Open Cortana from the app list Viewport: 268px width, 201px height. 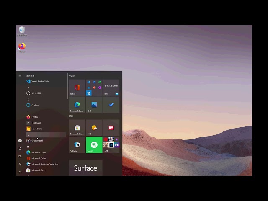point(46,105)
